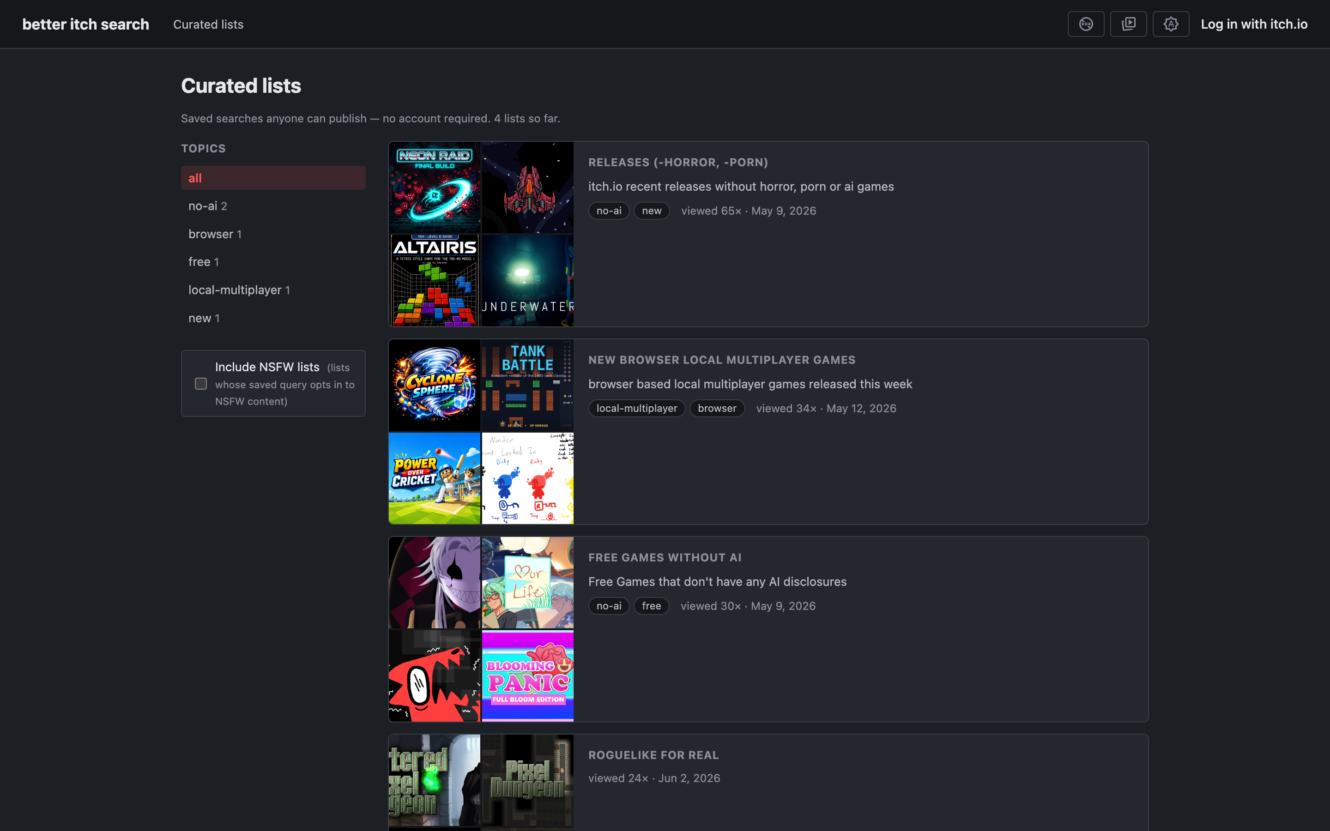Open the Underwater thumbnail
1330x831 pixels.
(527, 280)
